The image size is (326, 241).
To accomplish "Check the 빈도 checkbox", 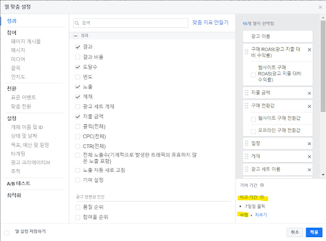I will [78, 77].
